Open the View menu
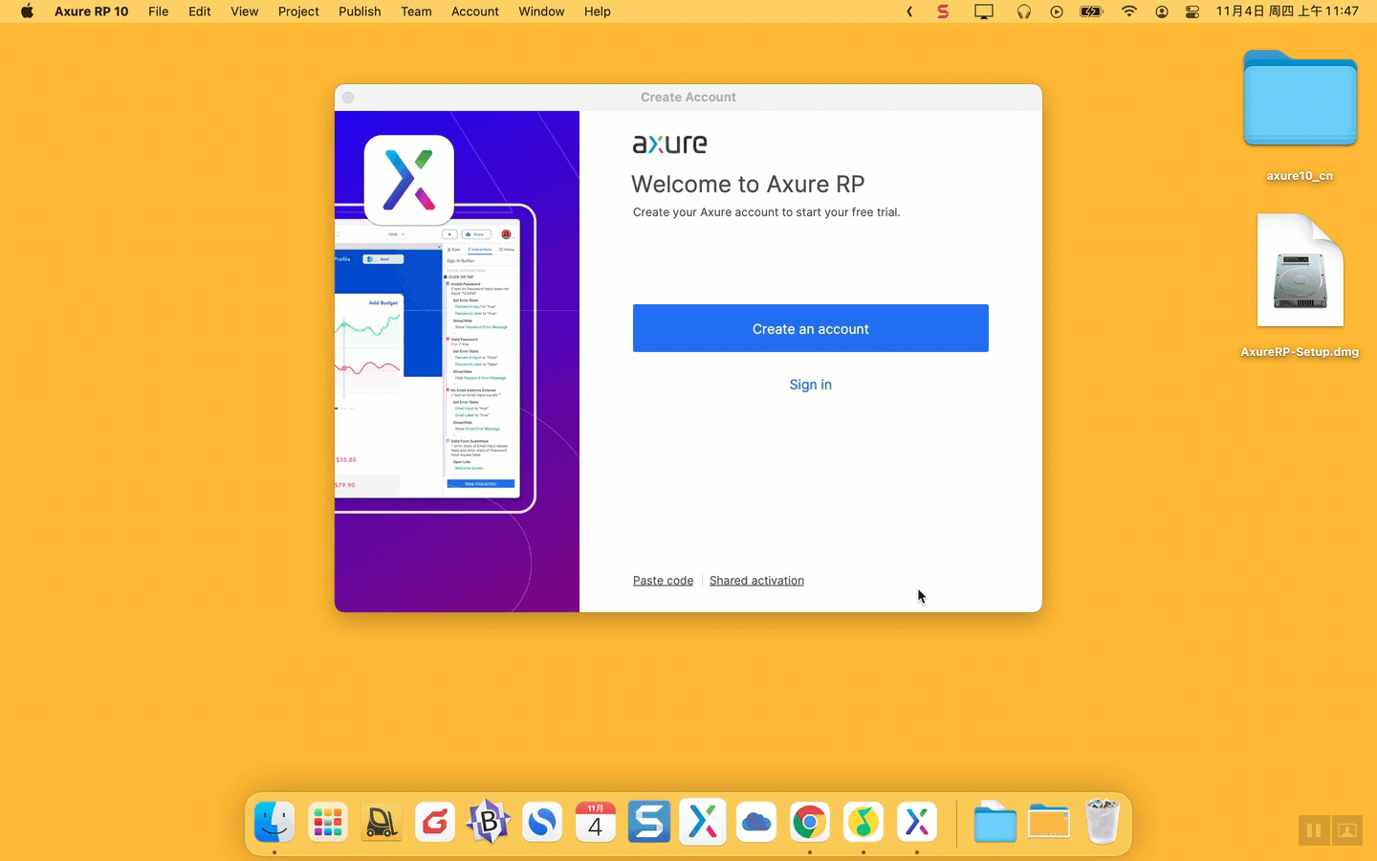Viewport: 1377px width, 861px height. [x=245, y=11]
